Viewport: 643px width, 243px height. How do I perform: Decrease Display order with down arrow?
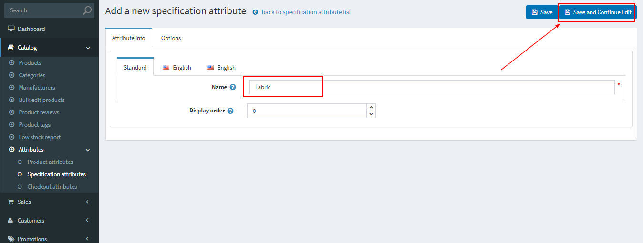point(371,114)
